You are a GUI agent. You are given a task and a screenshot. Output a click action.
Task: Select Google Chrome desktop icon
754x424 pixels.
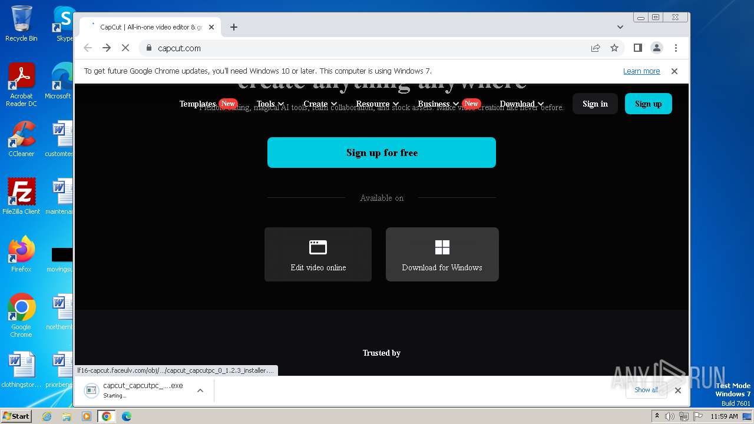21,316
